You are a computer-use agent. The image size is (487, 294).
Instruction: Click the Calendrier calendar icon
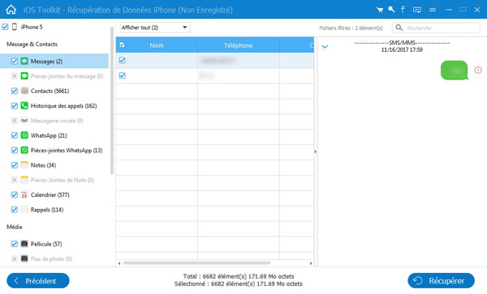pos(24,195)
